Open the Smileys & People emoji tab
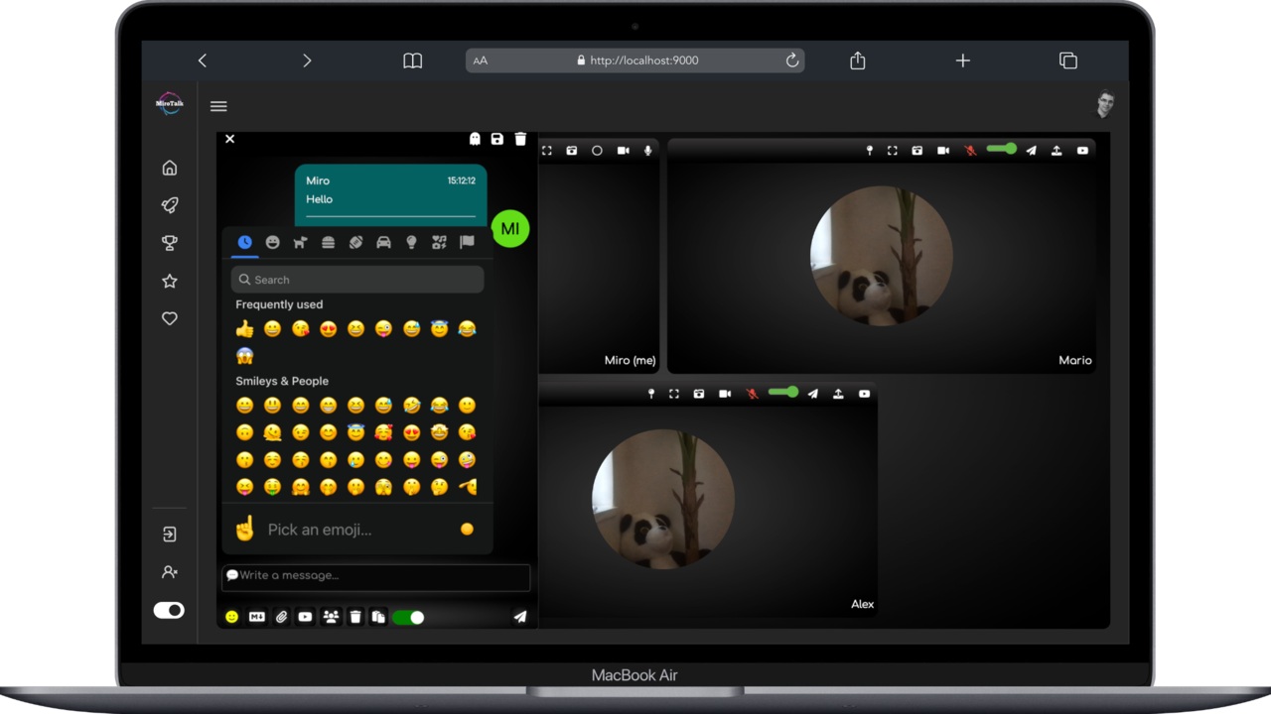 tap(273, 241)
